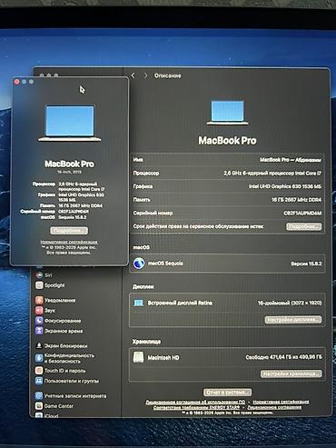Click the Серийный номер row in Описание pane
Viewport: 336px width, 448px height.
(227, 213)
